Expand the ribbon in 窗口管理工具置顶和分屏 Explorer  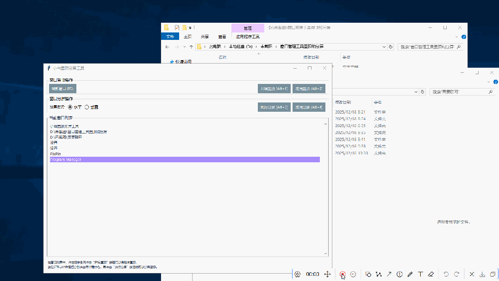tap(456, 37)
